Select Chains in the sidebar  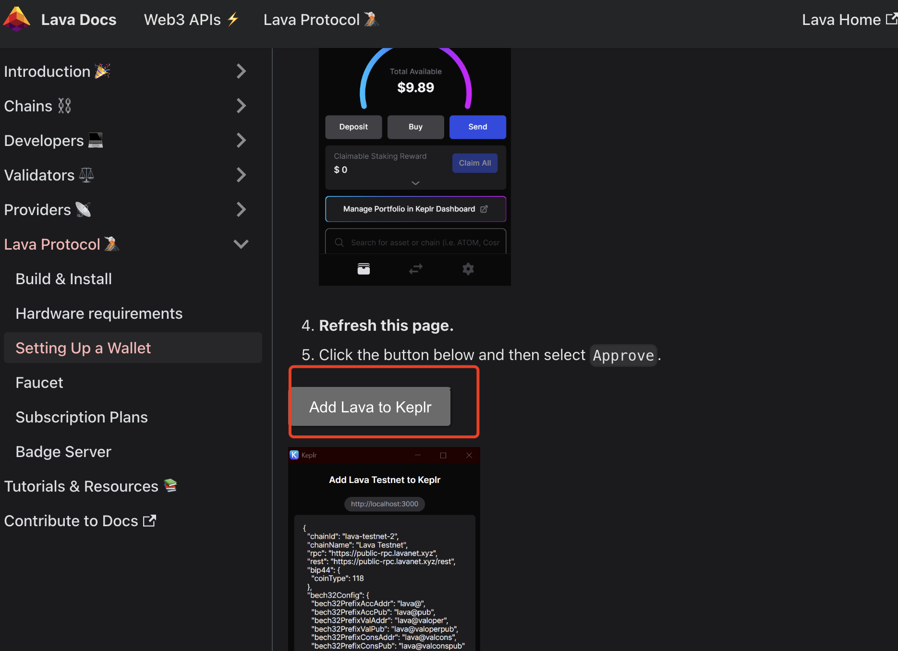click(x=38, y=106)
